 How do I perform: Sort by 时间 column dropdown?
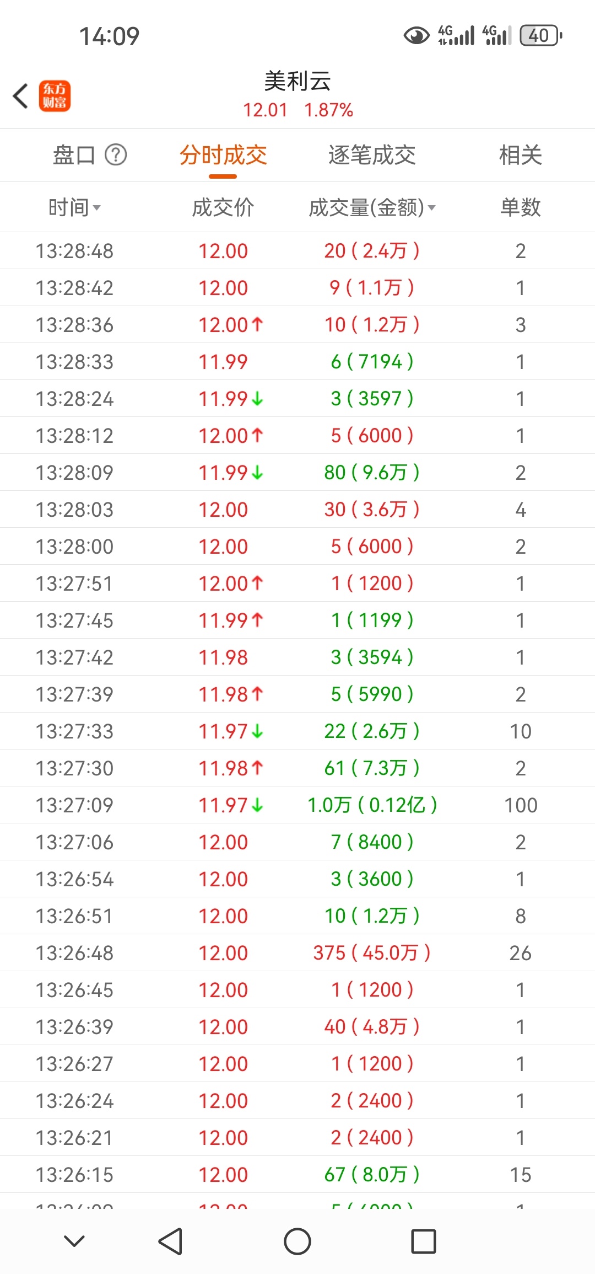(x=74, y=208)
